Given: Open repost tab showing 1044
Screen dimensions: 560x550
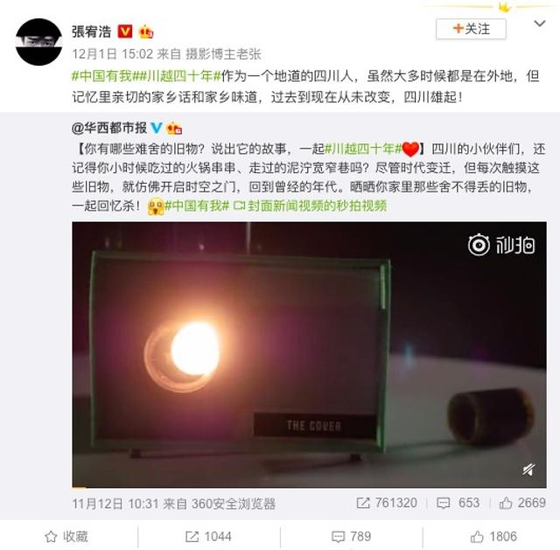Looking at the screenshot, I should coord(208,536).
